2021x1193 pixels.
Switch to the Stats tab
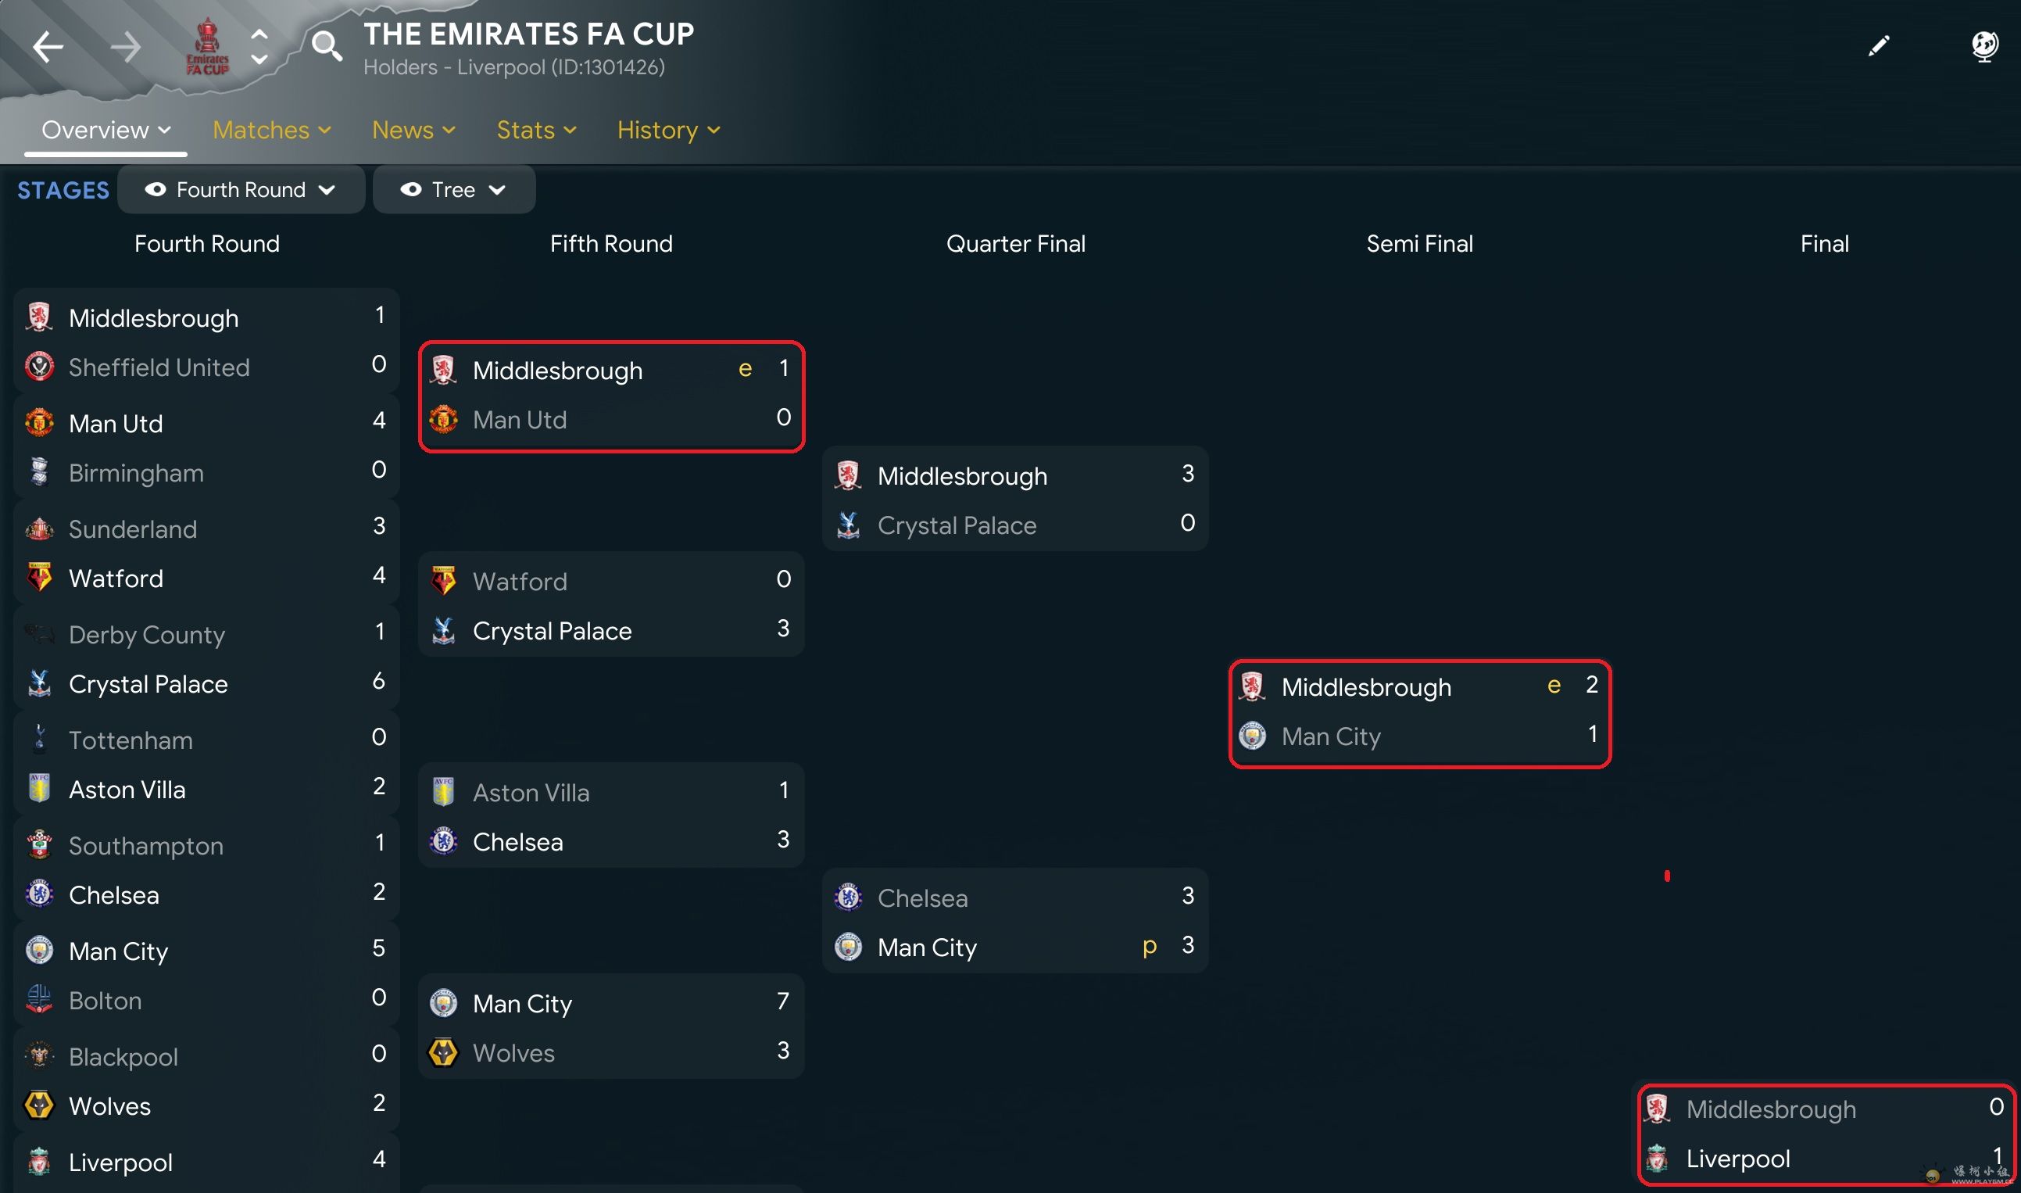click(x=536, y=131)
